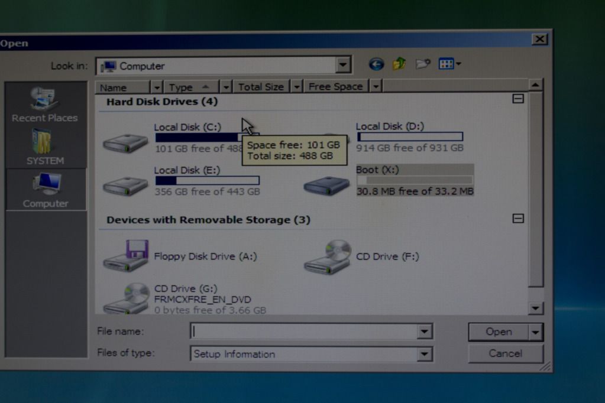The height and width of the screenshot is (403, 605).
Task: Collapse Devices with Removable Storage group
Action: (518, 219)
